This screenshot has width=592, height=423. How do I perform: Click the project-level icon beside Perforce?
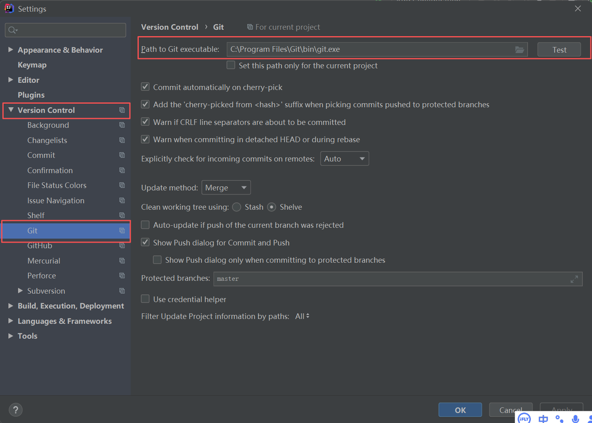[122, 276]
